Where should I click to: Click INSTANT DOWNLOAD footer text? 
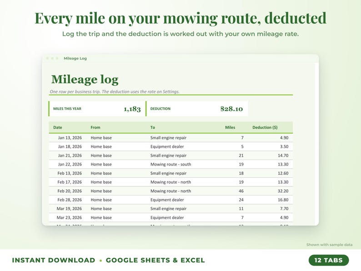tap(53, 260)
